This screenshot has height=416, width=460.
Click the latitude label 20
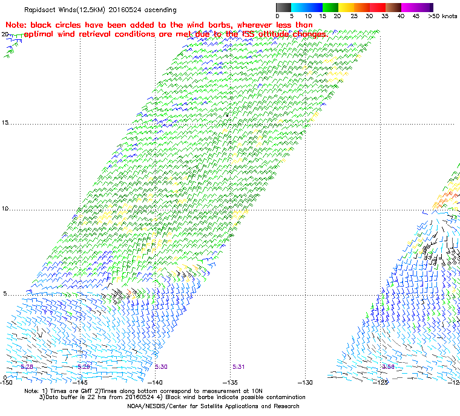5,34
